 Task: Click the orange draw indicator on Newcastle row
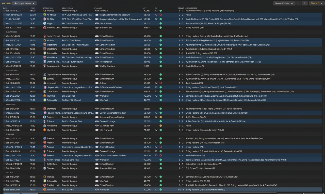160,126
